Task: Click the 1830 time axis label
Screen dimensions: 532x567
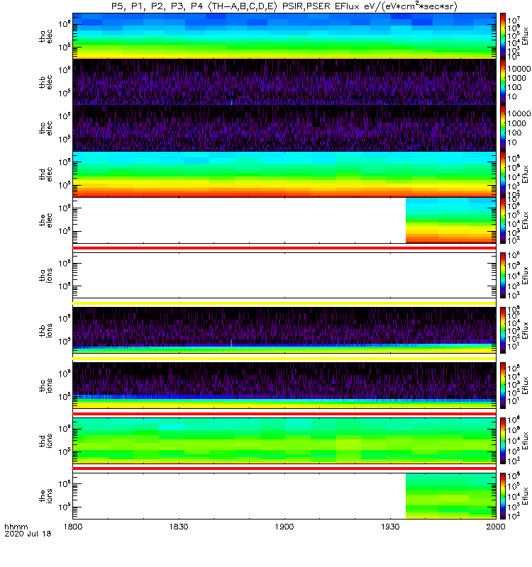Action: [x=179, y=527]
